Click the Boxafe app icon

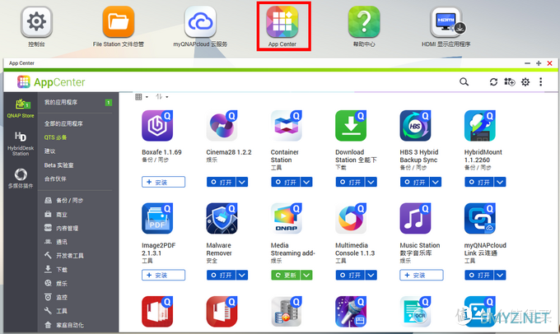(x=157, y=126)
